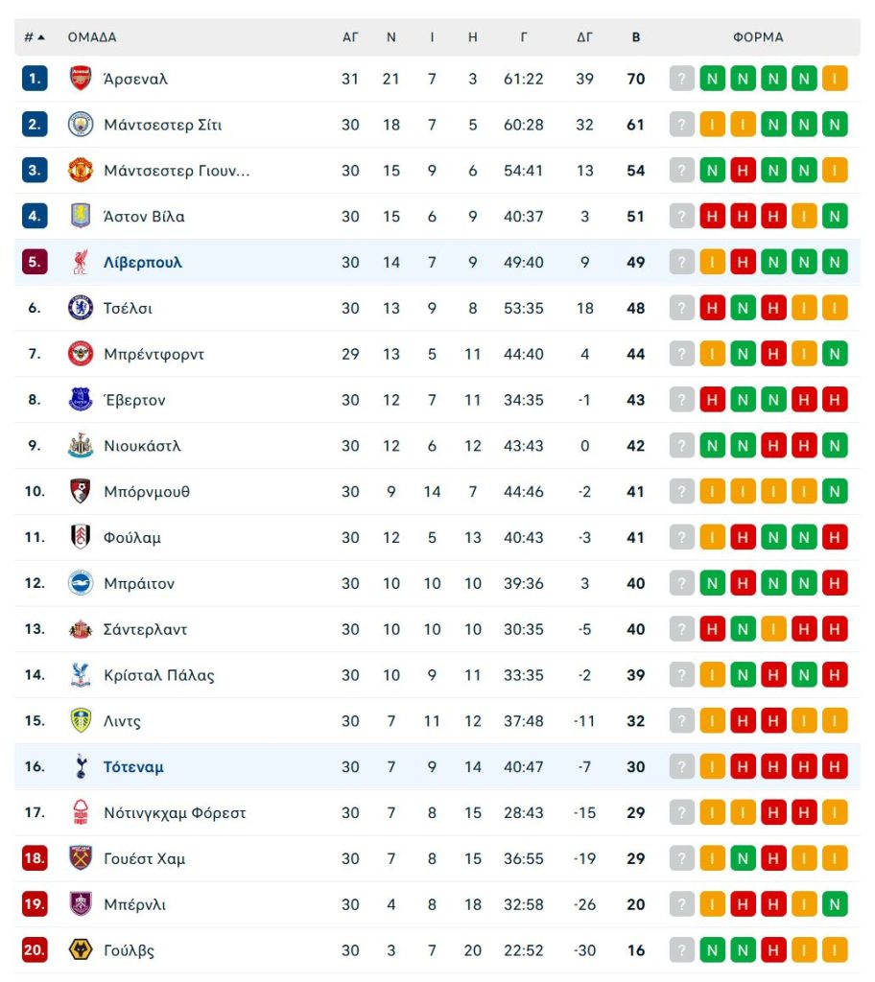Open Manchester City's upcoming match indicator
This screenshot has height=982, width=875.
coord(682,125)
